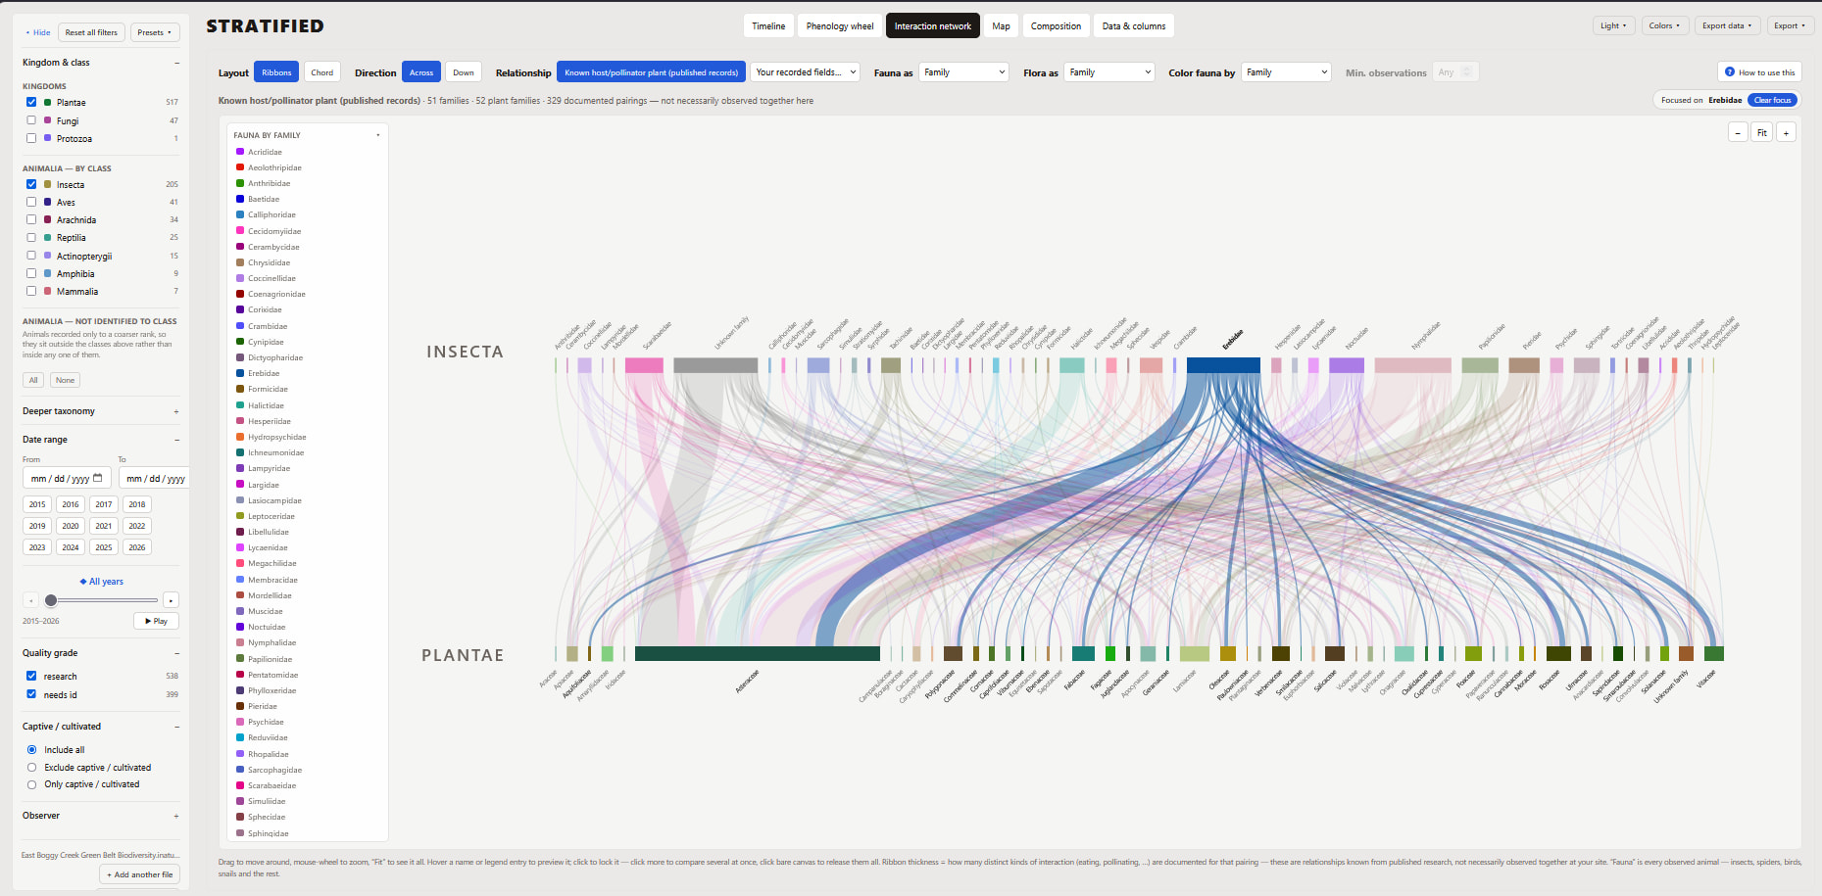The height and width of the screenshot is (896, 1822).
Task: Switch to the Phenology wheel tab
Action: tap(840, 26)
